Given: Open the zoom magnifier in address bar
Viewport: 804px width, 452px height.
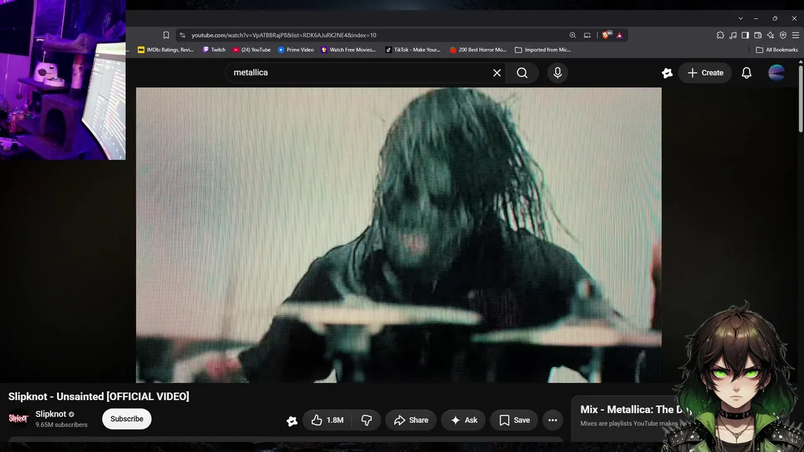Looking at the screenshot, I should (572, 35).
